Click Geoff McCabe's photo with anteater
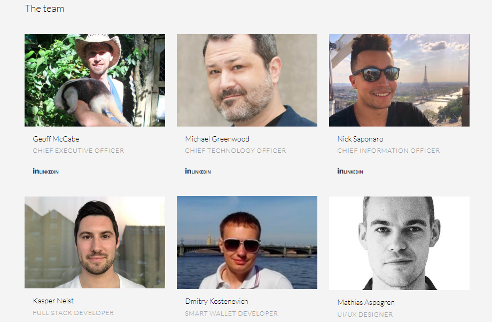 [x=95, y=80]
